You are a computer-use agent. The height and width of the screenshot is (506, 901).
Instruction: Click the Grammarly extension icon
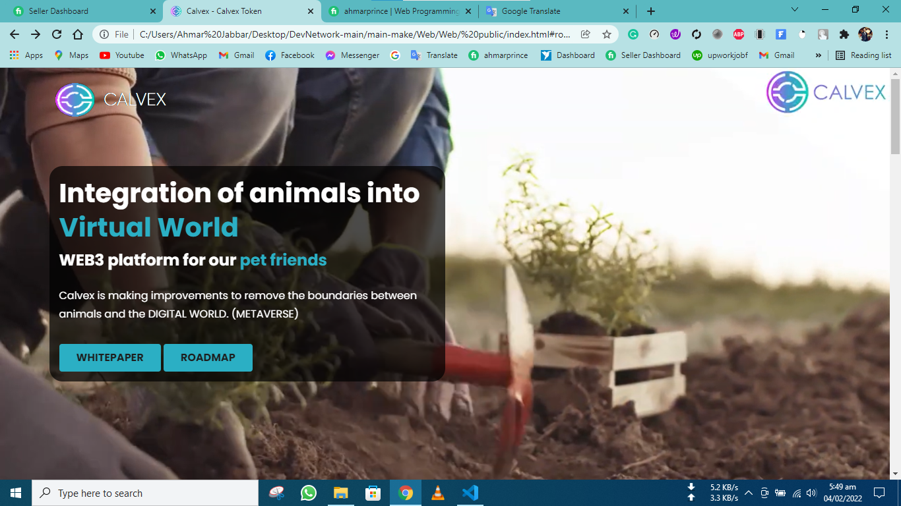point(633,34)
